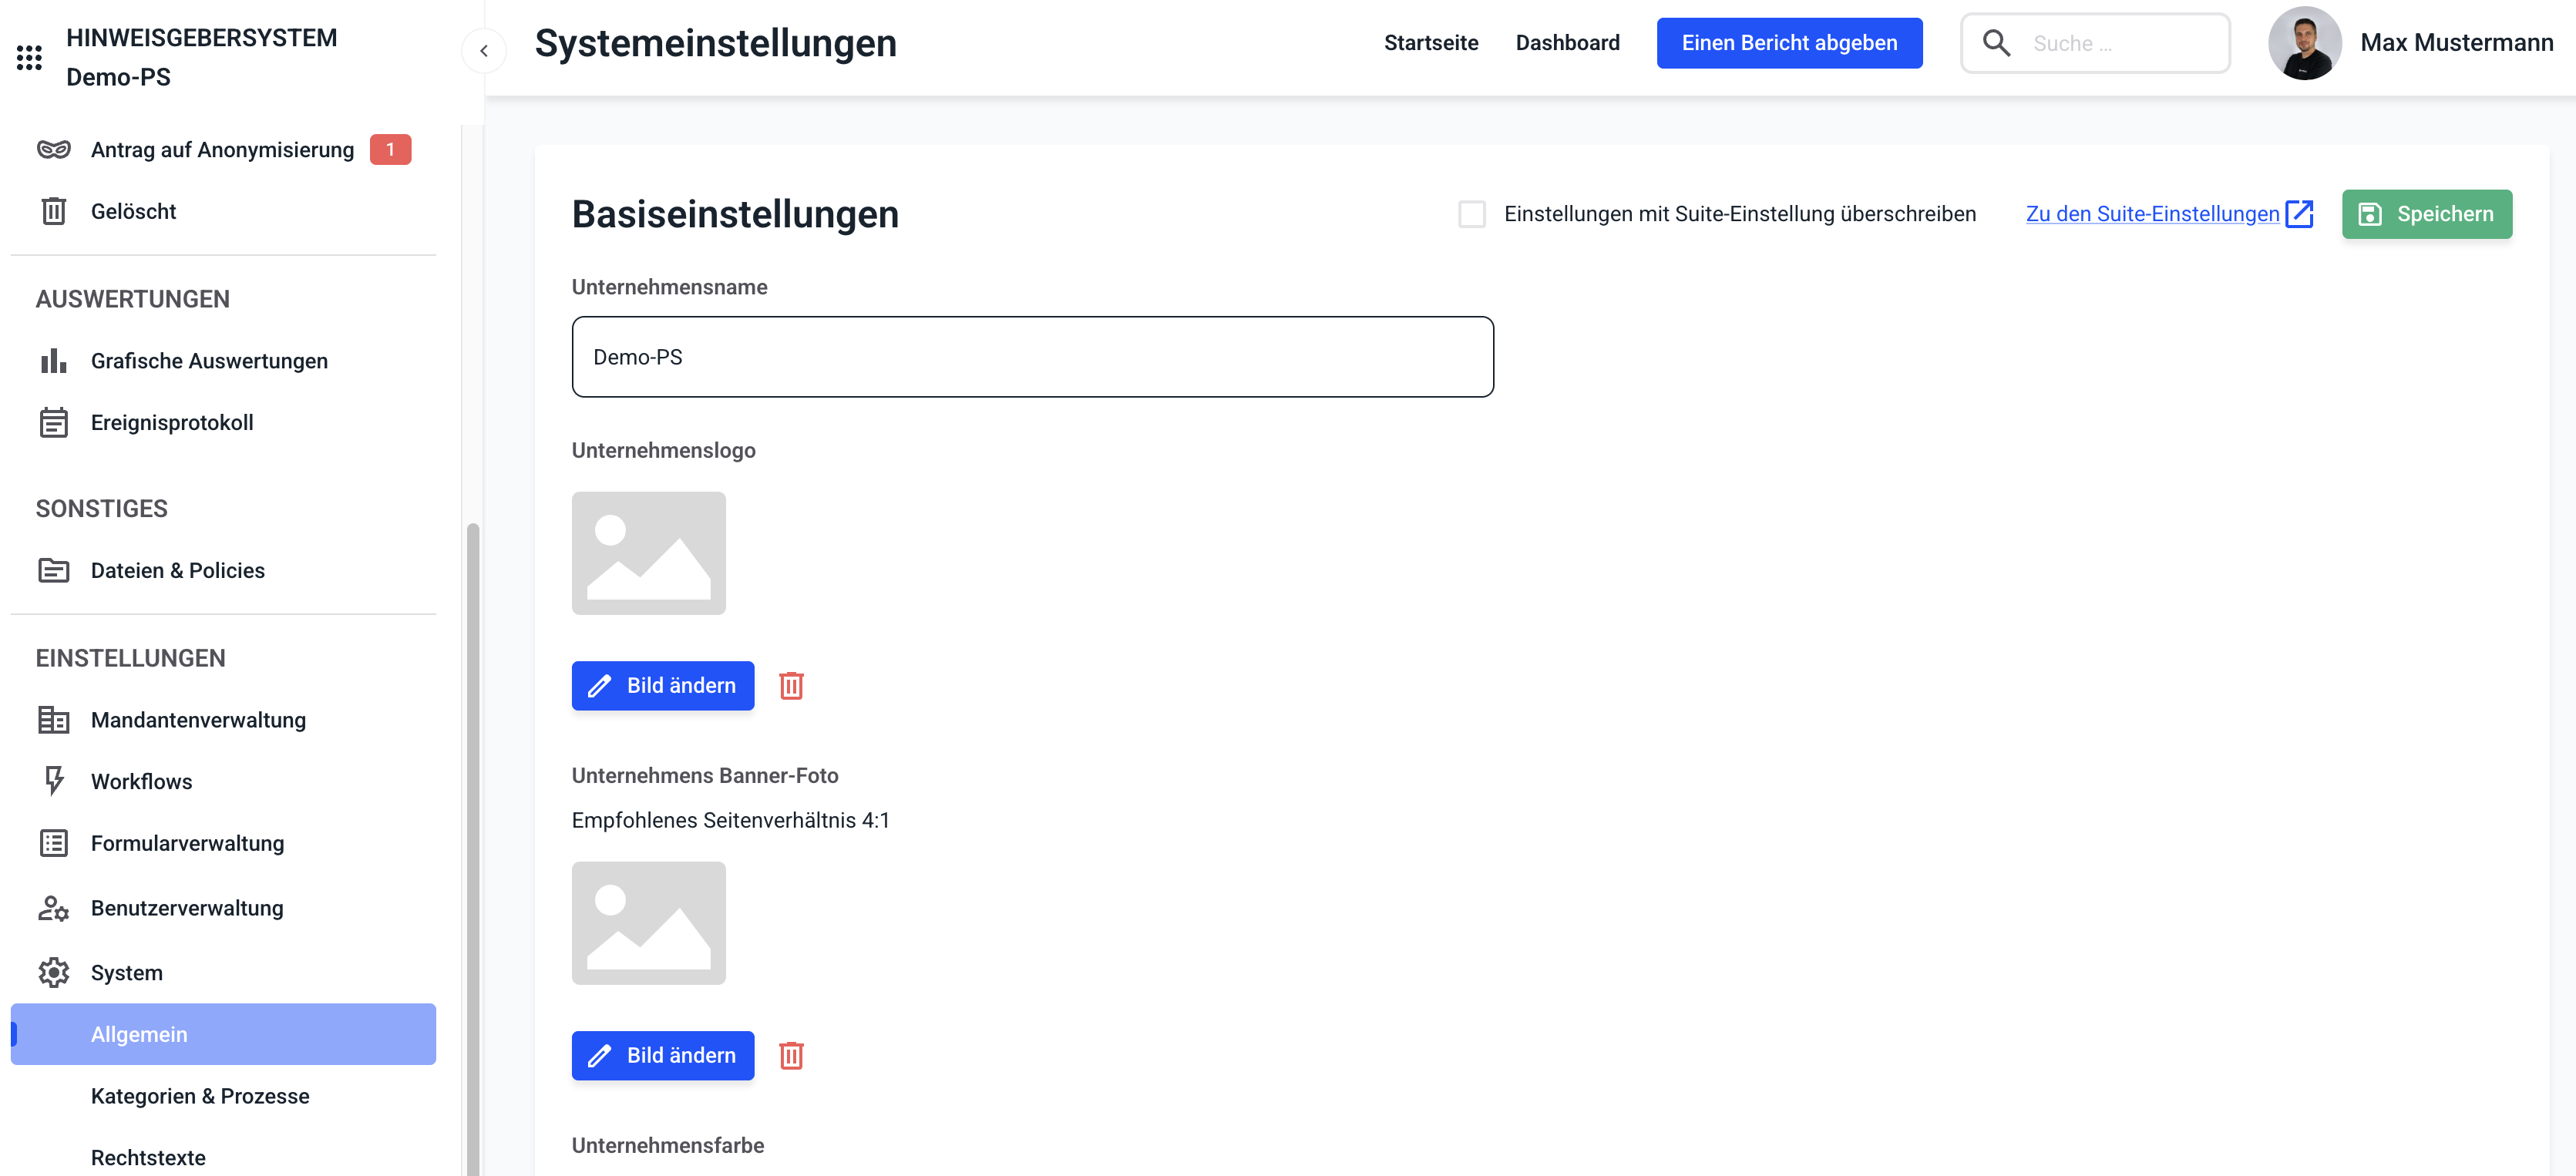Click the search magnifier icon
2576x1176 pixels.
(1996, 43)
